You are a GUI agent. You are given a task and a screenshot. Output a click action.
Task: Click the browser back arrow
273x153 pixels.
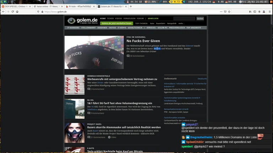pos(3,12)
